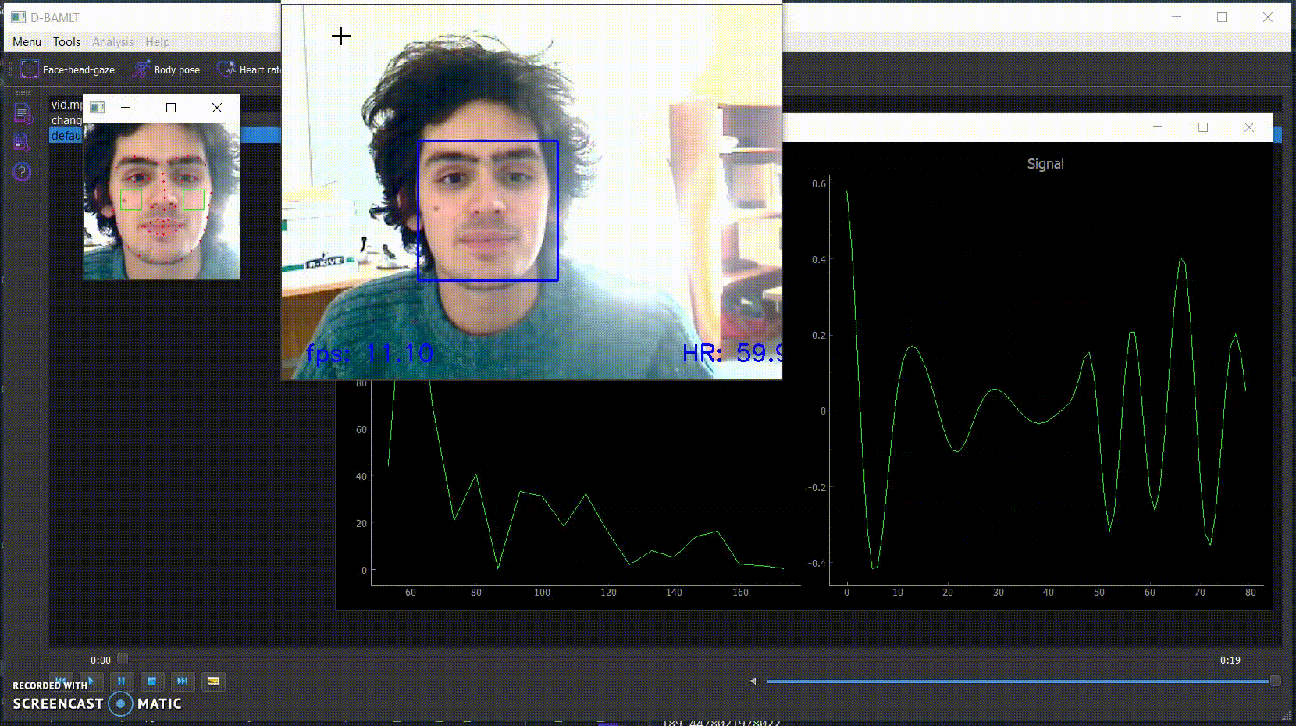Open the Face-head-gaze analysis tool

68,69
